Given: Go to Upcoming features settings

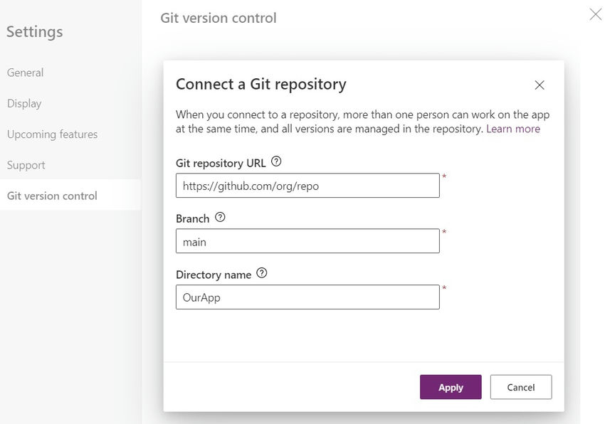Looking at the screenshot, I should pyautogui.click(x=53, y=134).
